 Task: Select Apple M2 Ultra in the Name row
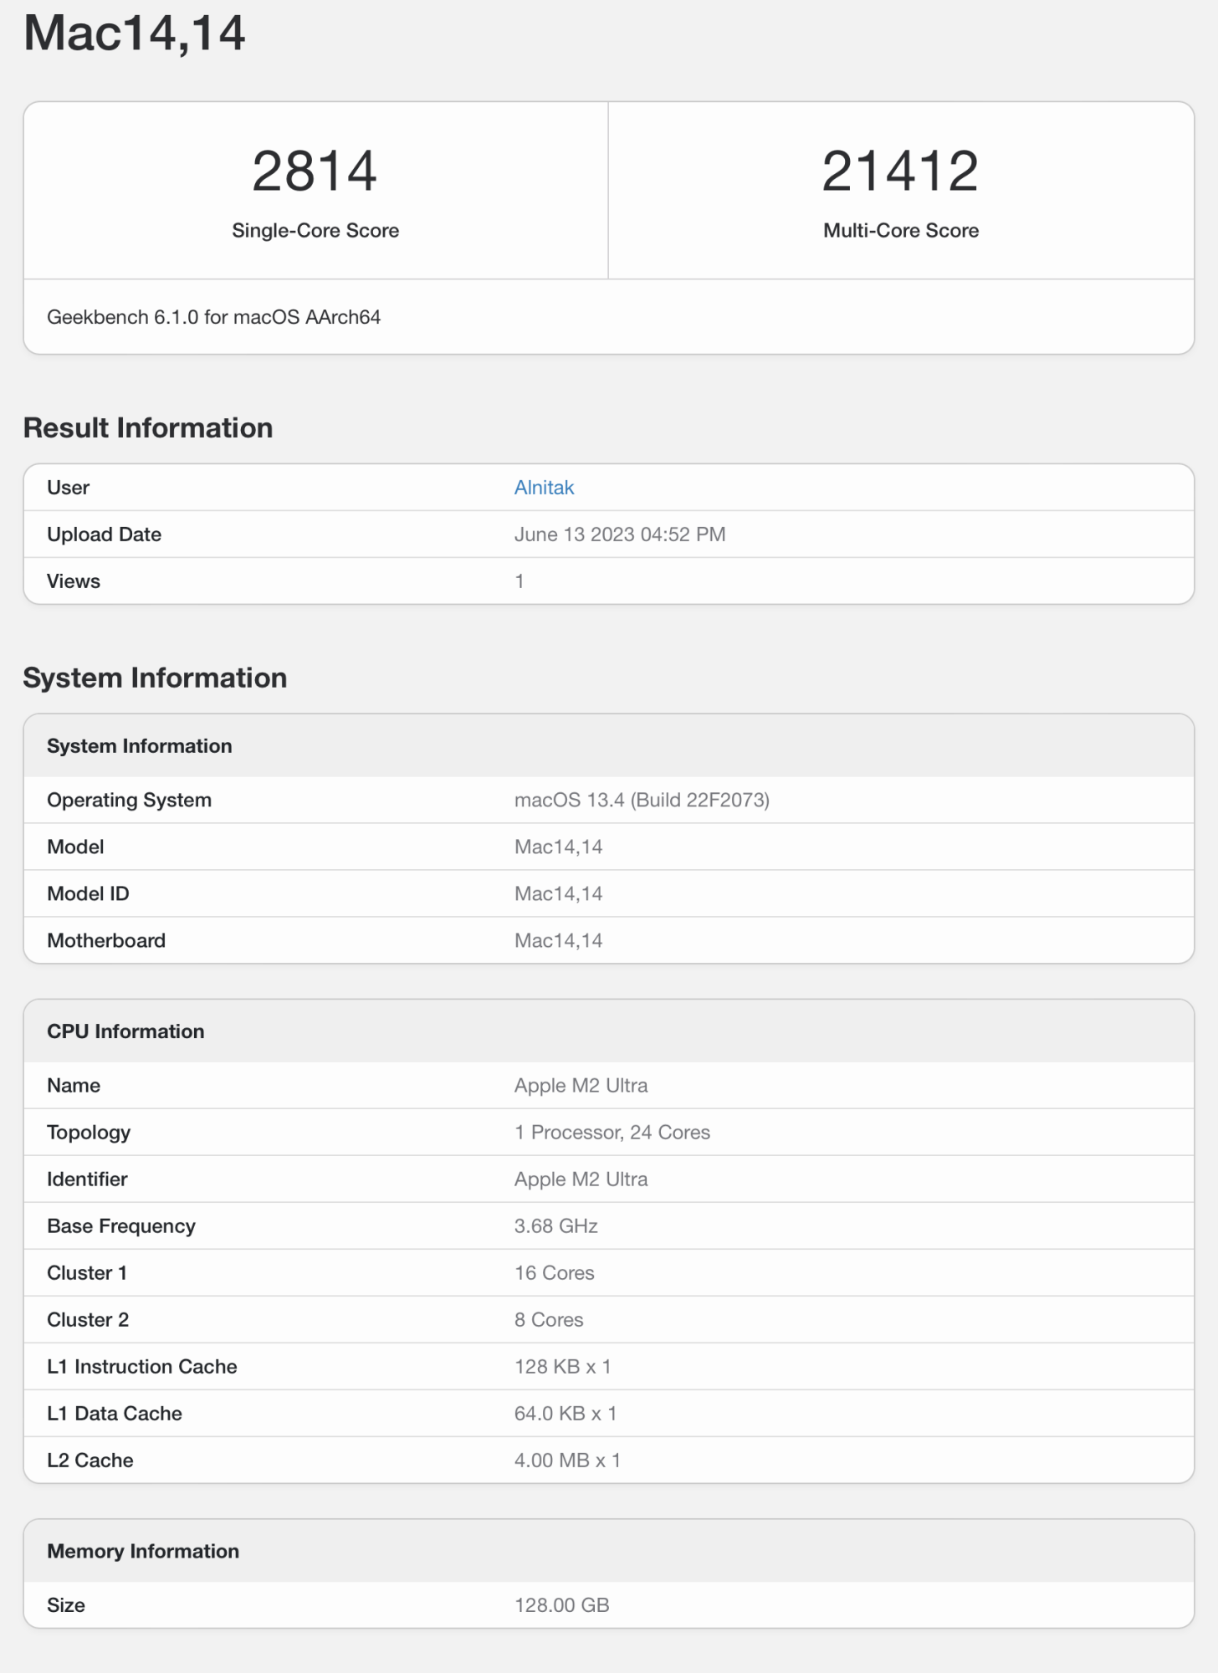581,1086
